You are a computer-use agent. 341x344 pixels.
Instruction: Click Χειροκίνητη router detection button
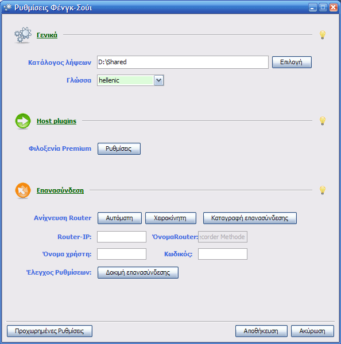click(170, 218)
